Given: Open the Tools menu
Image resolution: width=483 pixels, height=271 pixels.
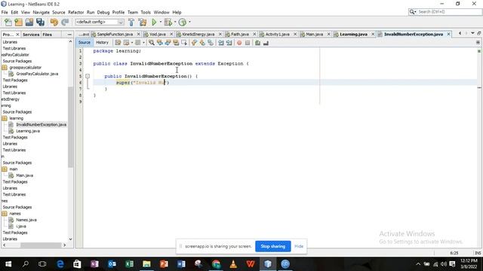Looking at the screenshot, I should 146,12.
